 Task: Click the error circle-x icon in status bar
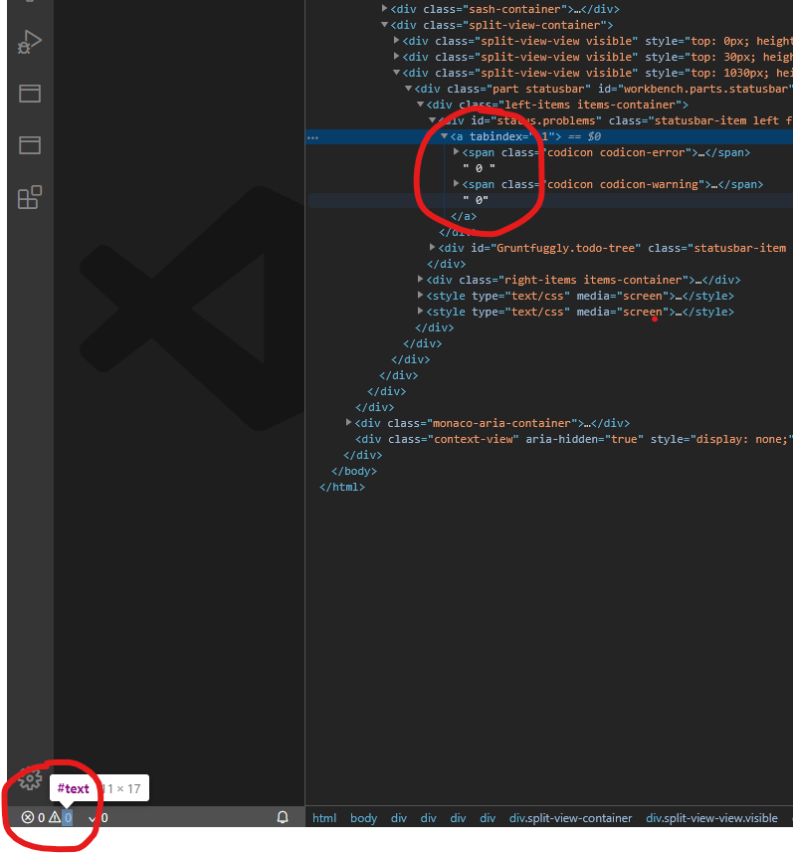[28, 817]
